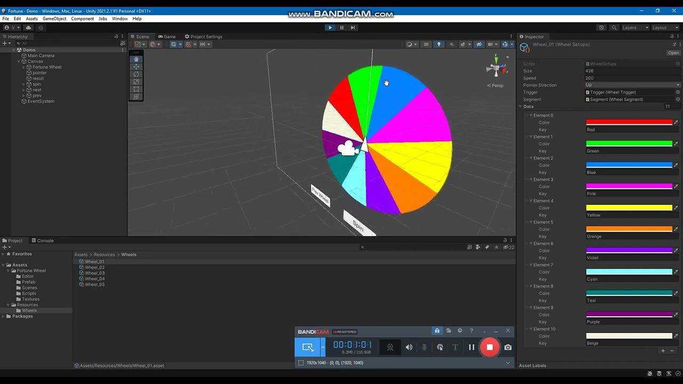
Task: Select the Rect tool in Scene toolbar
Action: pyautogui.click(x=136, y=89)
